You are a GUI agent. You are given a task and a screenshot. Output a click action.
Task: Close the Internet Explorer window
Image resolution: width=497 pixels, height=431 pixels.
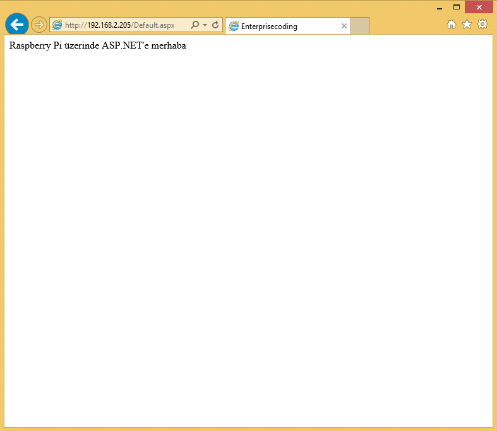click(479, 7)
